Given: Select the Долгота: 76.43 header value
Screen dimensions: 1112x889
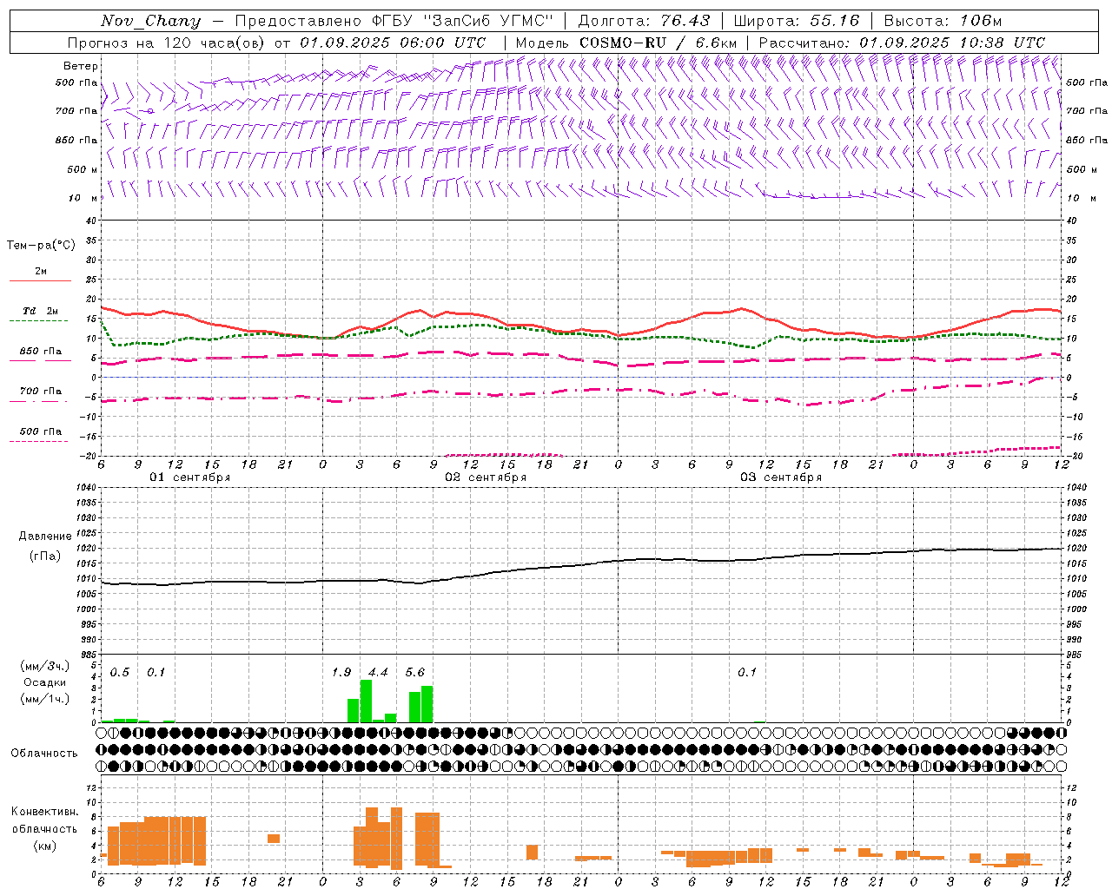Looking at the screenshot, I should 644,21.
